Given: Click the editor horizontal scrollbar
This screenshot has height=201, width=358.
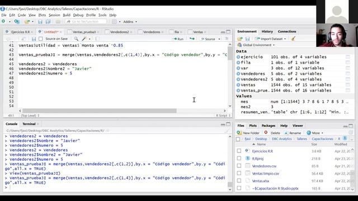Looking at the screenshot, I should (100, 111).
